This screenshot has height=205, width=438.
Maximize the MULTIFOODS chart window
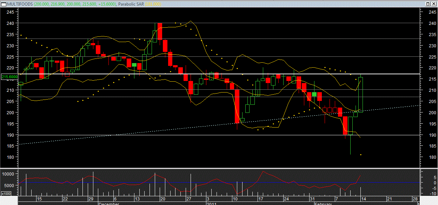(x=428, y=4)
